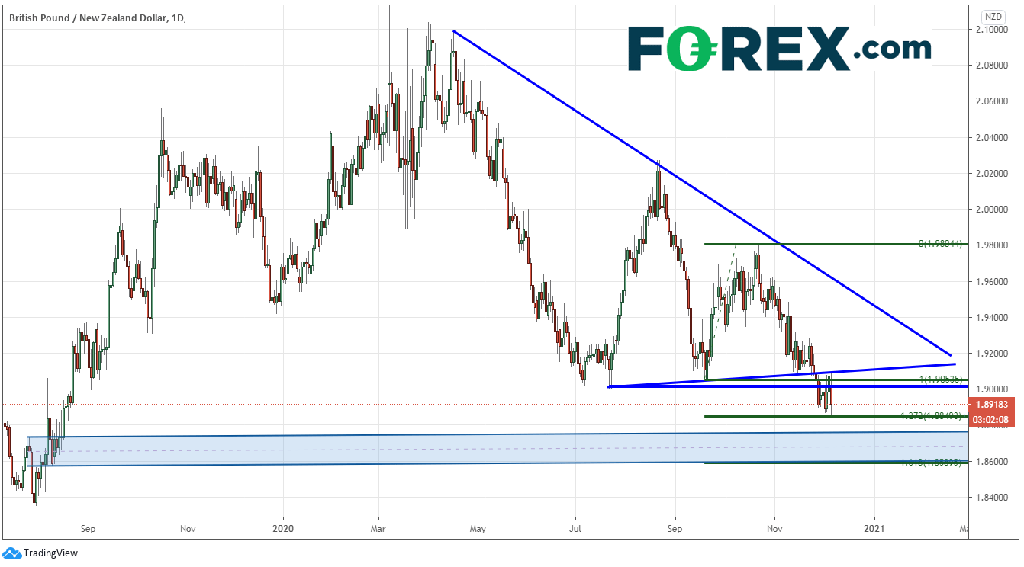The image size is (1024, 567).
Task: Select the 0(1.98044) Fibonacci level label
Action: [942, 243]
